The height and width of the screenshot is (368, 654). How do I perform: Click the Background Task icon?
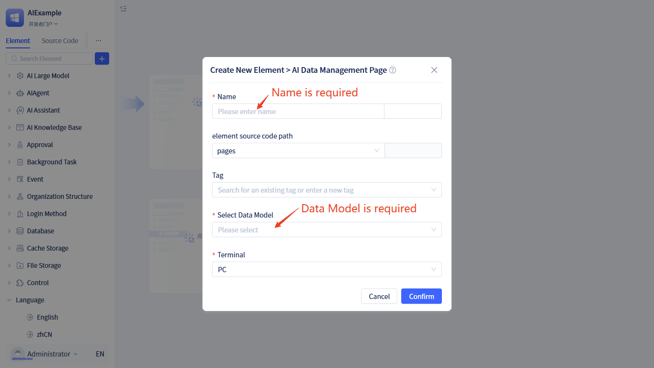coord(20,162)
